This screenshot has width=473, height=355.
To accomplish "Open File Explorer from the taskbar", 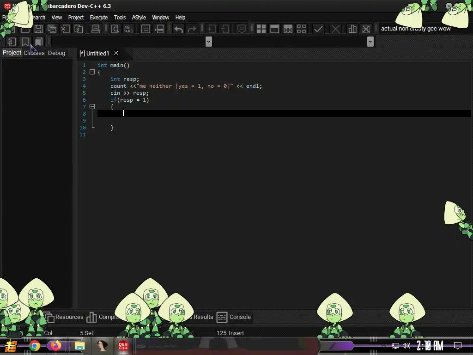I will 80,346.
